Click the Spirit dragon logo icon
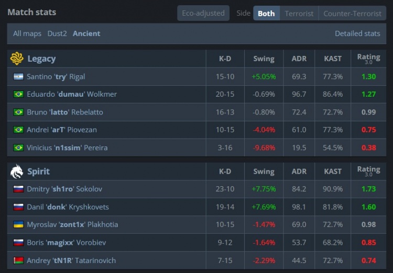 coord(17,172)
